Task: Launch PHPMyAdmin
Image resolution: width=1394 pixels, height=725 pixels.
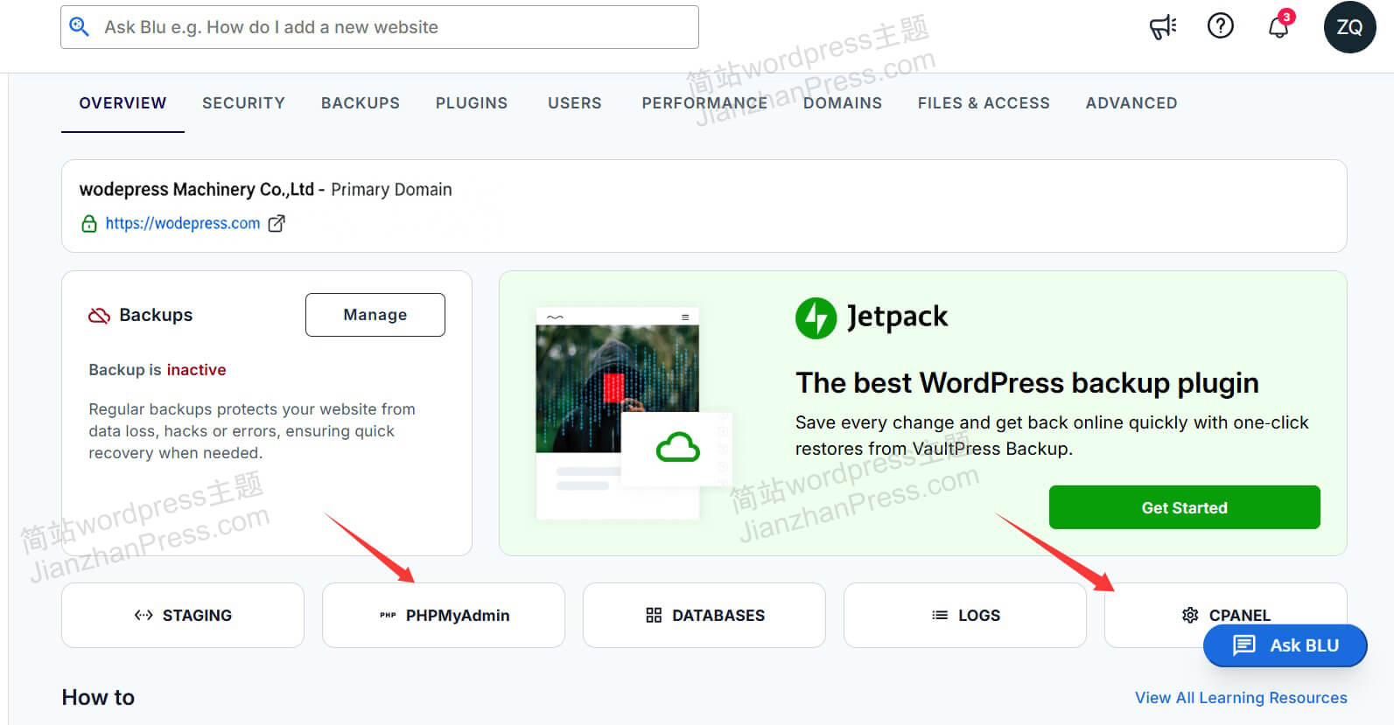Action: point(444,616)
